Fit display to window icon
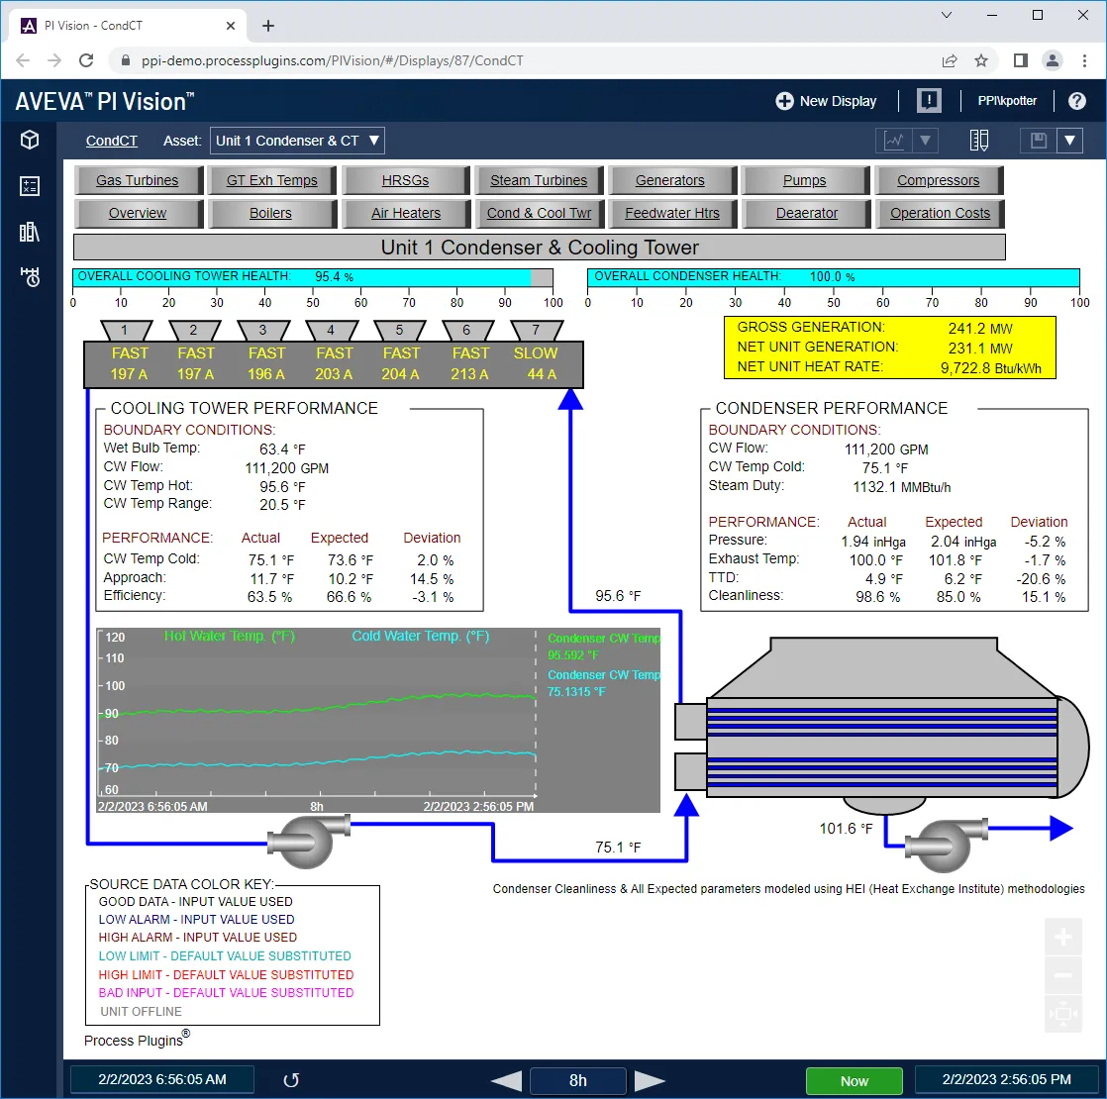The width and height of the screenshot is (1107, 1099). pos(1063,1014)
